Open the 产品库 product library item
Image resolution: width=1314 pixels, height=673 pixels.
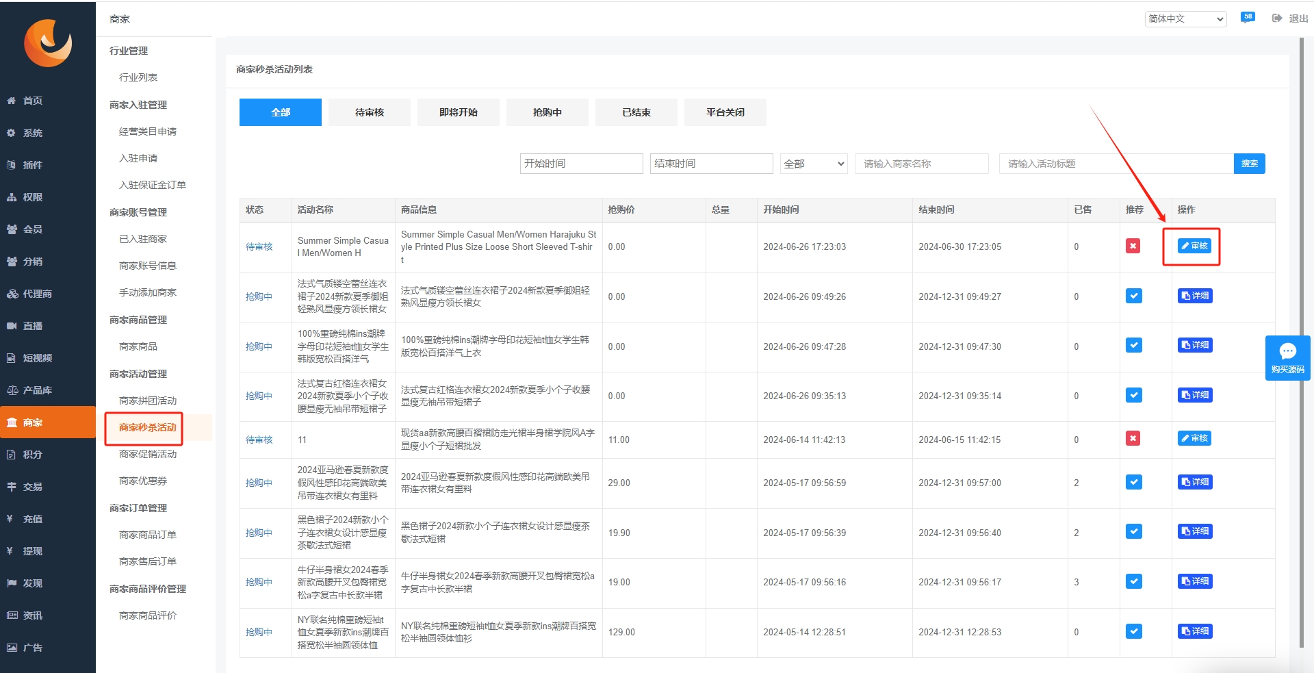click(x=48, y=390)
